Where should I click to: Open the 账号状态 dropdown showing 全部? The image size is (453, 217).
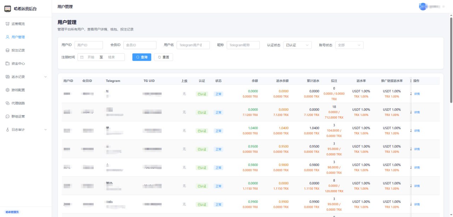click(349, 45)
